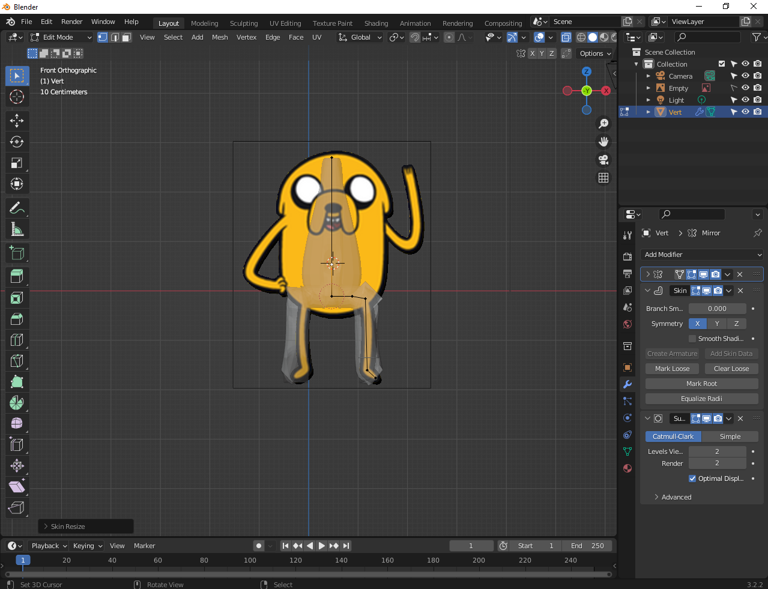This screenshot has width=768, height=589.
Task: Expand the Vert object in outliner
Action: tap(649, 112)
